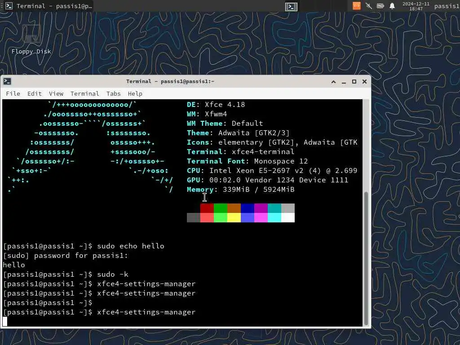Open the Terminal menu
The width and height of the screenshot is (460, 345).
click(x=84, y=93)
